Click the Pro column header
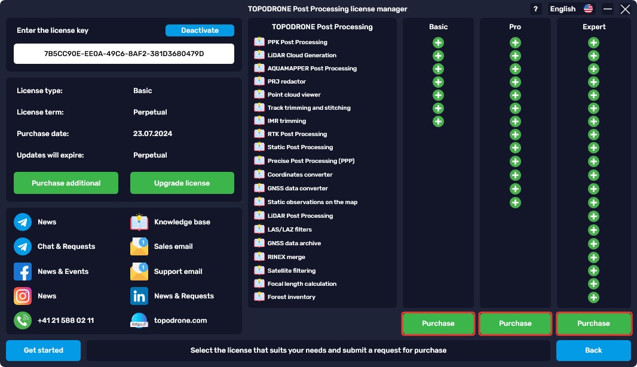Viewport: 637px width, 367px height. tap(514, 27)
